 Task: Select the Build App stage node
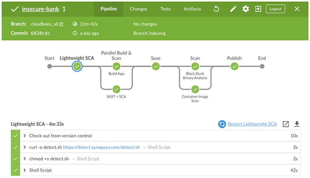tap(117, 66)
